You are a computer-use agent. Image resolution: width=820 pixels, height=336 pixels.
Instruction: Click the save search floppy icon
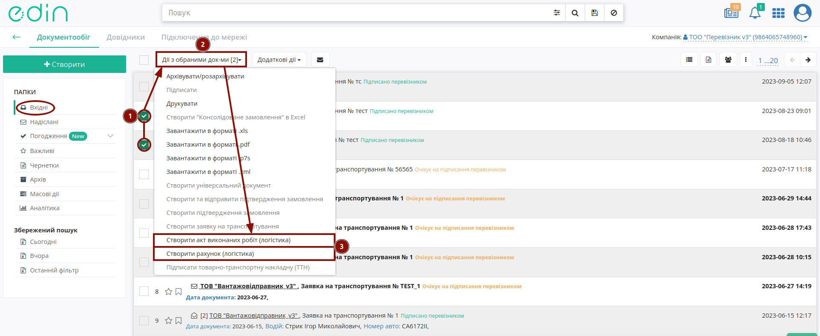(x=594, y=13)
